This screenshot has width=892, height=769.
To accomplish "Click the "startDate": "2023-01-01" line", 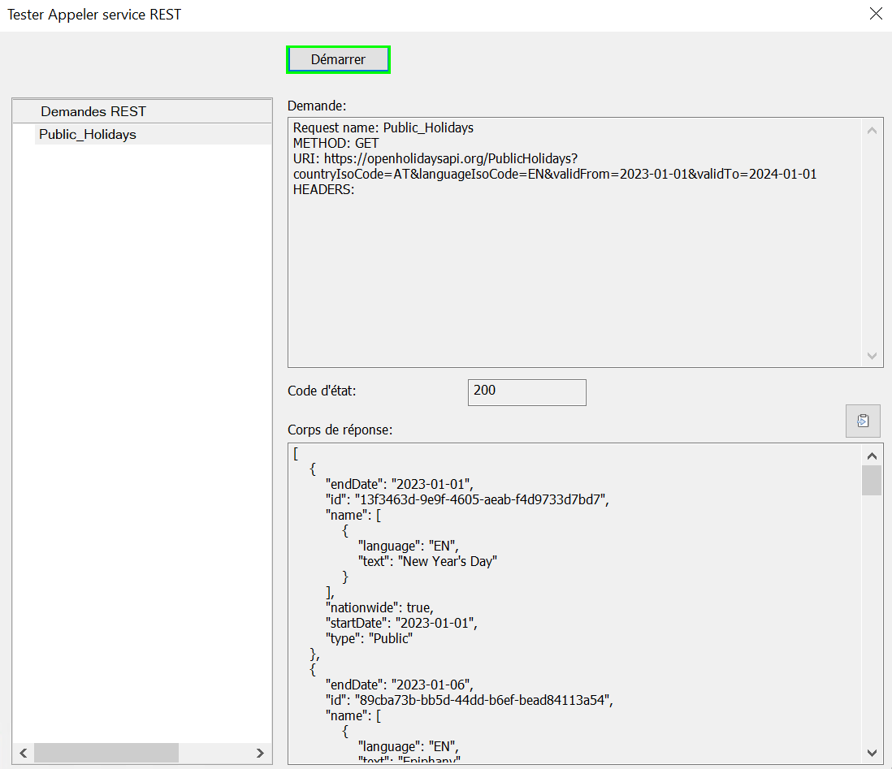I will [401, 623].
